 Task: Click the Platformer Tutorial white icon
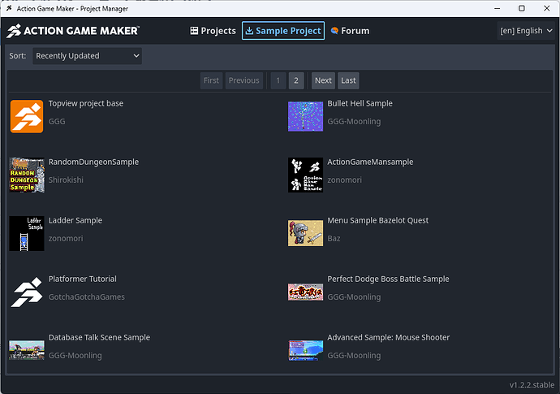point(27,292)
